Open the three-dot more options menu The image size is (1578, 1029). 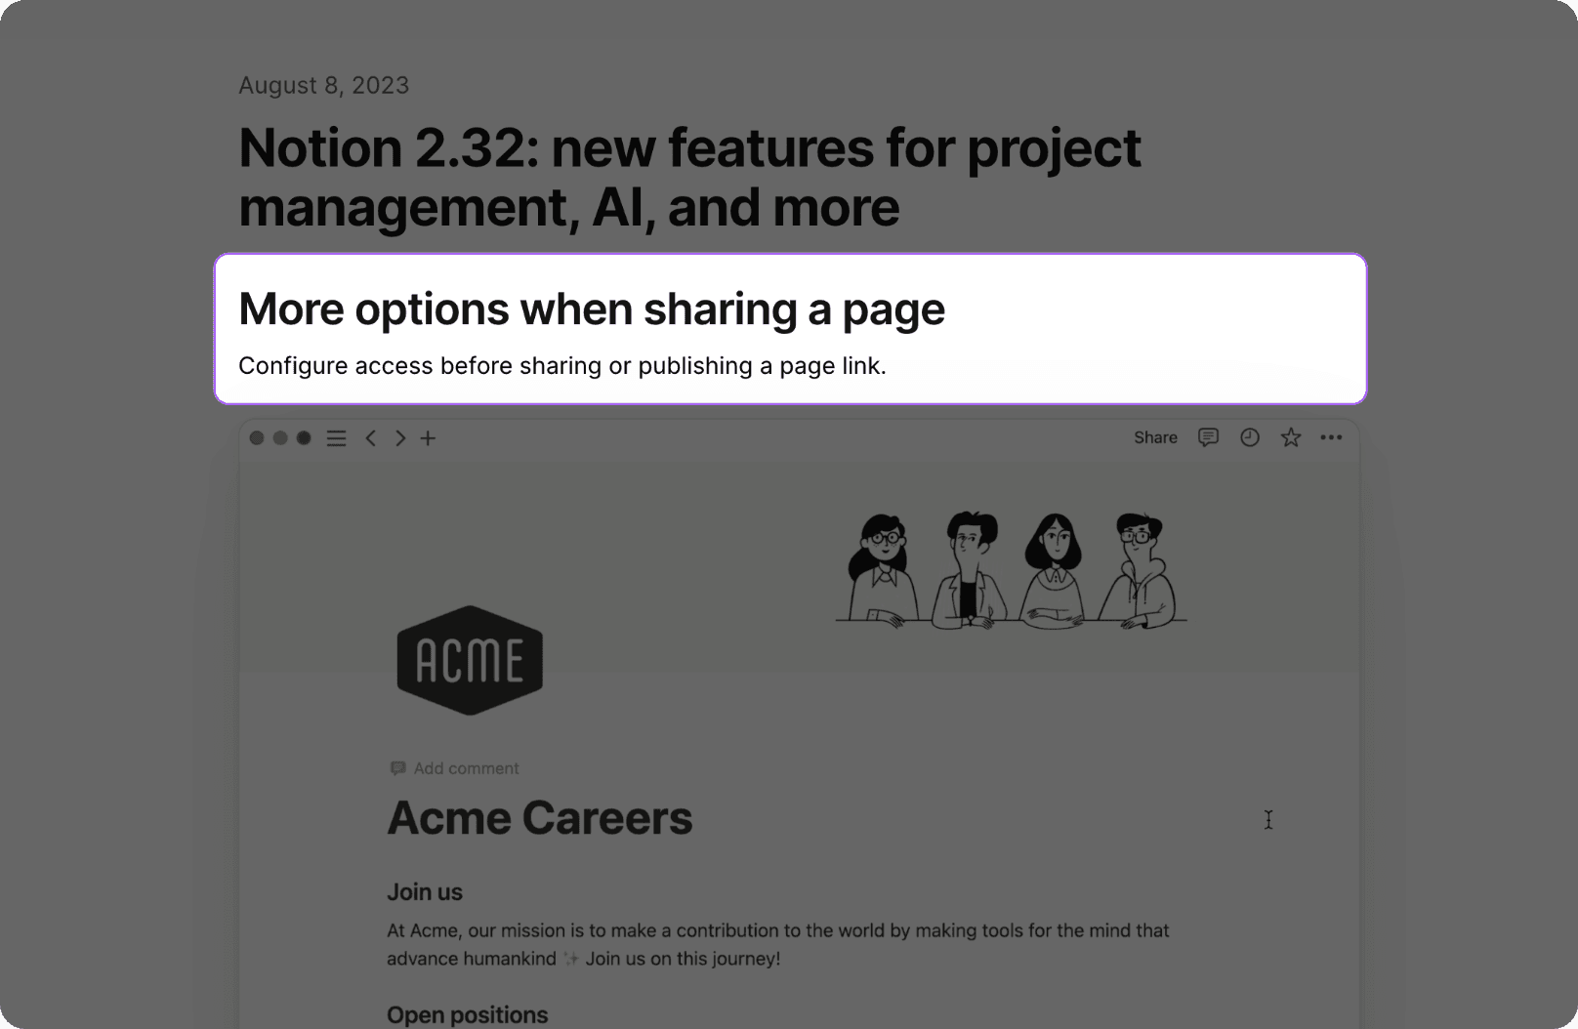pyautogui.click(x=1331, y=437)
